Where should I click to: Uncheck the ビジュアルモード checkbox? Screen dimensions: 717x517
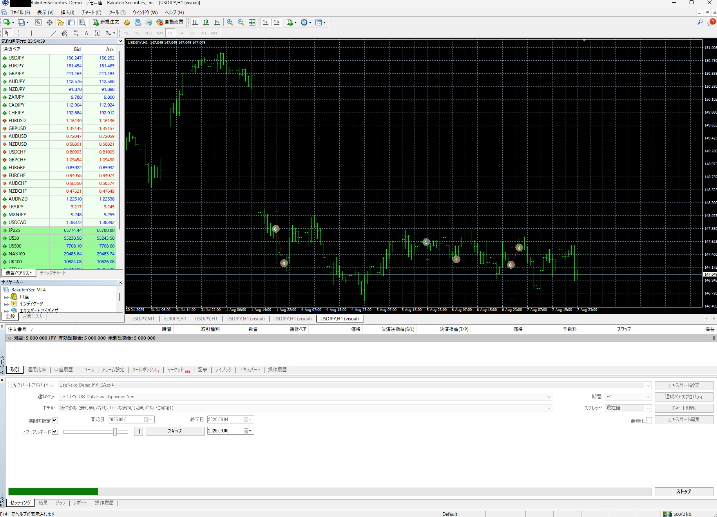point(55,432)
